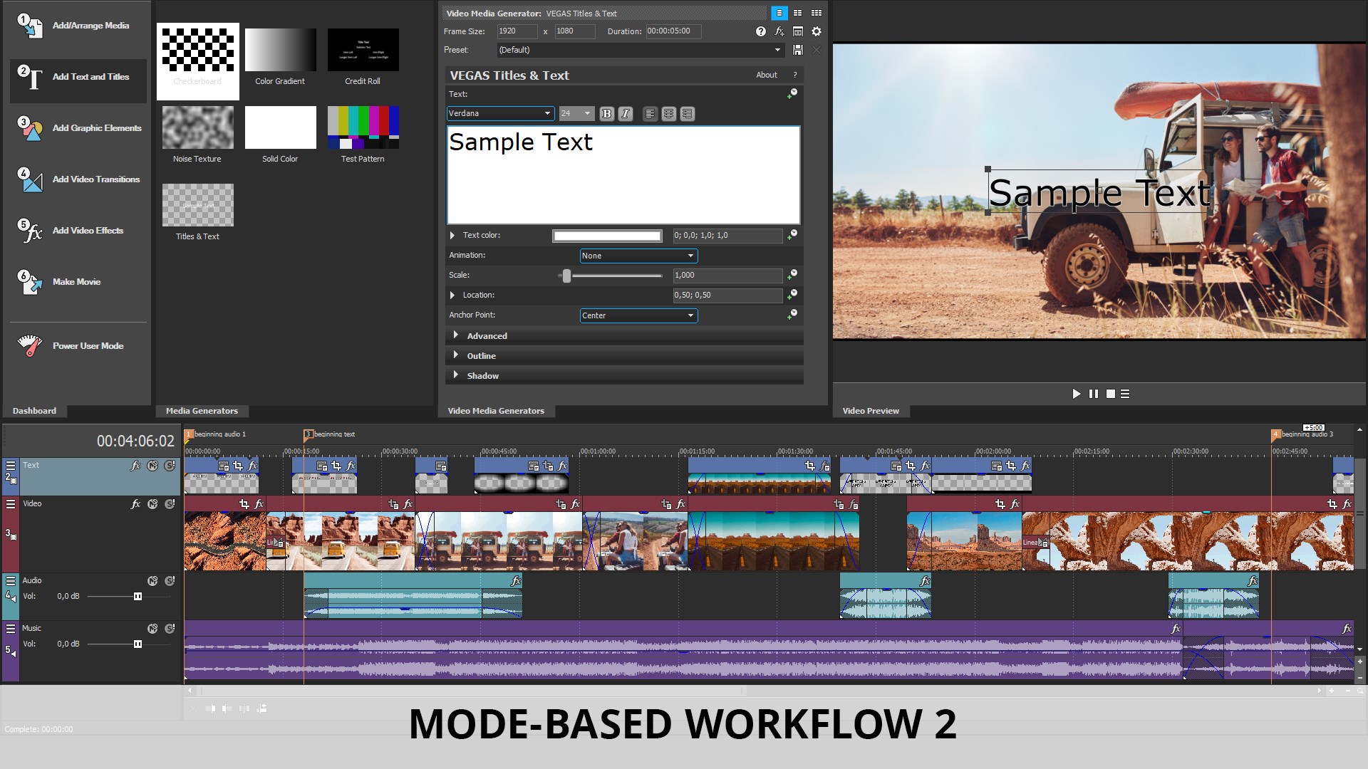
Task: Switch generator view to grid with the tiles icon
Action: [817, 13]
